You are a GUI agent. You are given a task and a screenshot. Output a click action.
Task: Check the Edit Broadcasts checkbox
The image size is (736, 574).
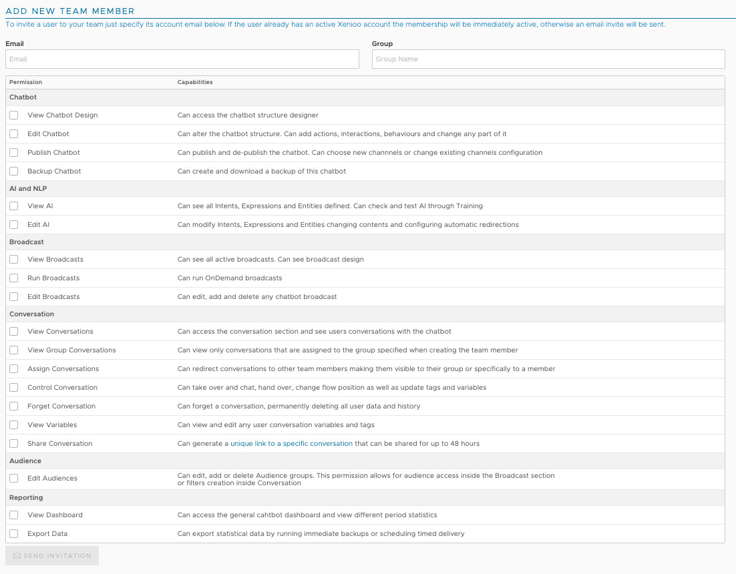[14, 297]
